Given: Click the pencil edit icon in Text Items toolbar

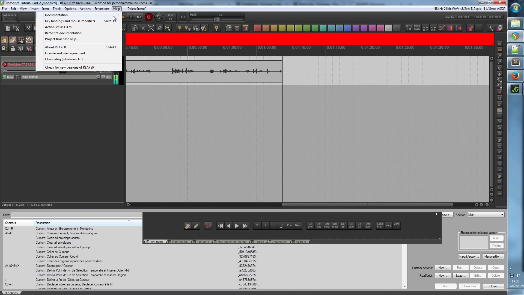Looking at the screenshot, I should pyautogui.click(x=196, y=226).
